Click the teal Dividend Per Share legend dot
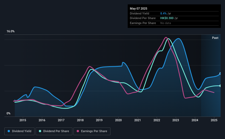Viewport: 225px width, 139px height. tap(40, 131)
